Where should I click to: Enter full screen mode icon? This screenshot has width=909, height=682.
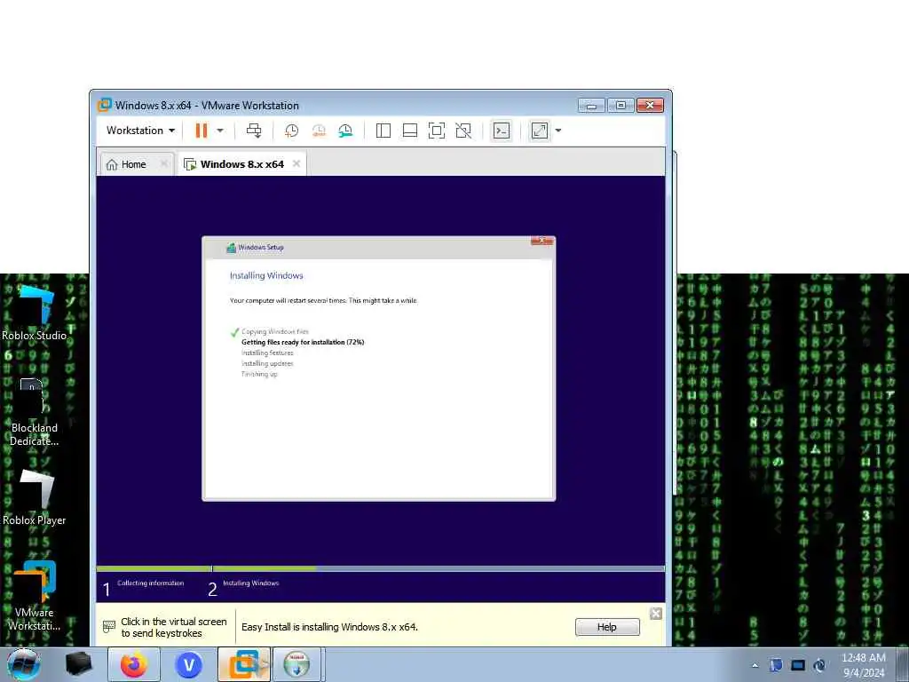click(x=437, y=131)
